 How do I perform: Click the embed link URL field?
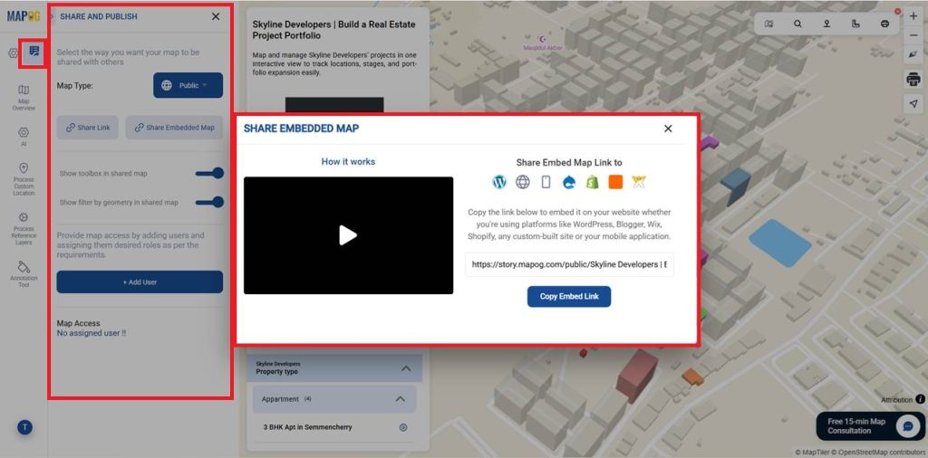[x=569, y=265]
